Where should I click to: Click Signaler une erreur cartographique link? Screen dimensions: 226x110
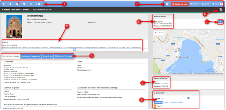(215, 73)
